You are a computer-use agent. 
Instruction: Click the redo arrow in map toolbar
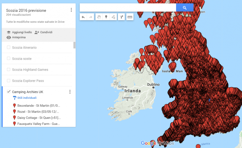pos(90,17)
